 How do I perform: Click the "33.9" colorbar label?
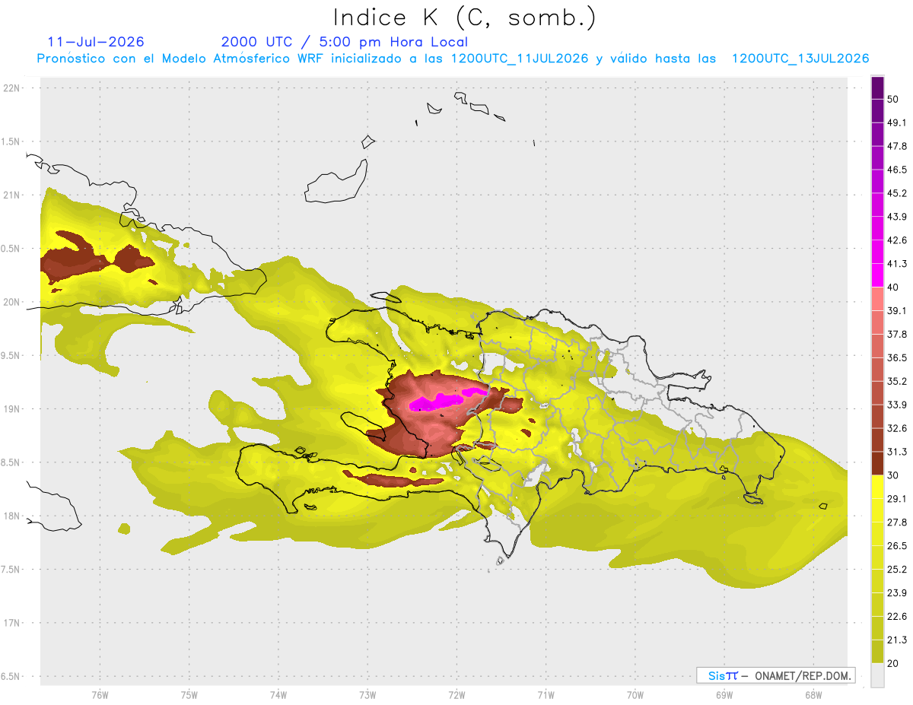[896, 405]
